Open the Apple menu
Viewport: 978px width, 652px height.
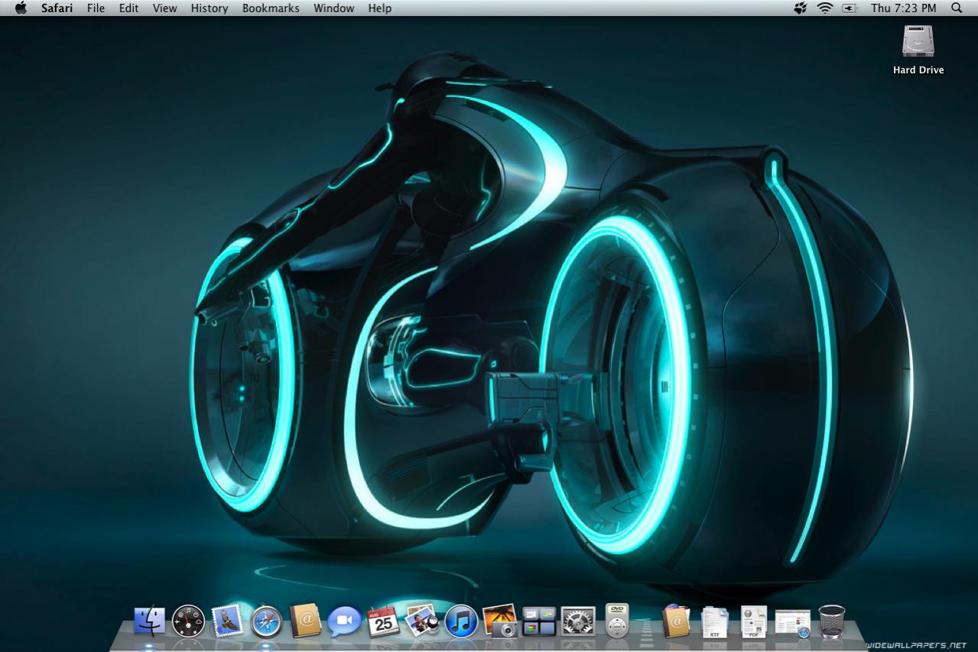(x=21, y=8)
